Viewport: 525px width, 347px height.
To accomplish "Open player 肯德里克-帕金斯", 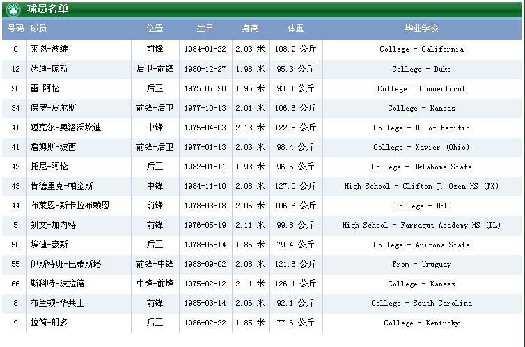I will click(x=61, y=186).
